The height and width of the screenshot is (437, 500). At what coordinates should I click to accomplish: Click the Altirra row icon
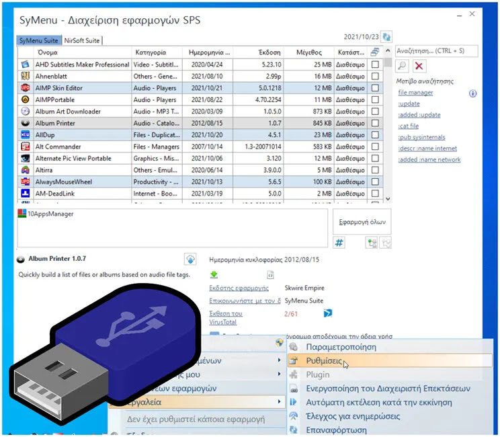[x=25, y=170]
